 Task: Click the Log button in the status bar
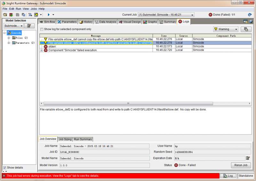pos(228,176)
